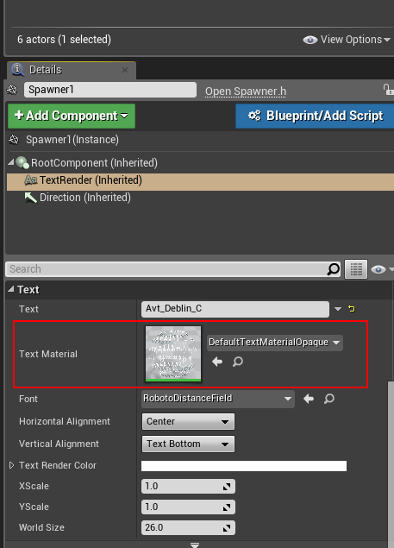
Task: Click the Add Component button
Action: click(x=72, y=116)
